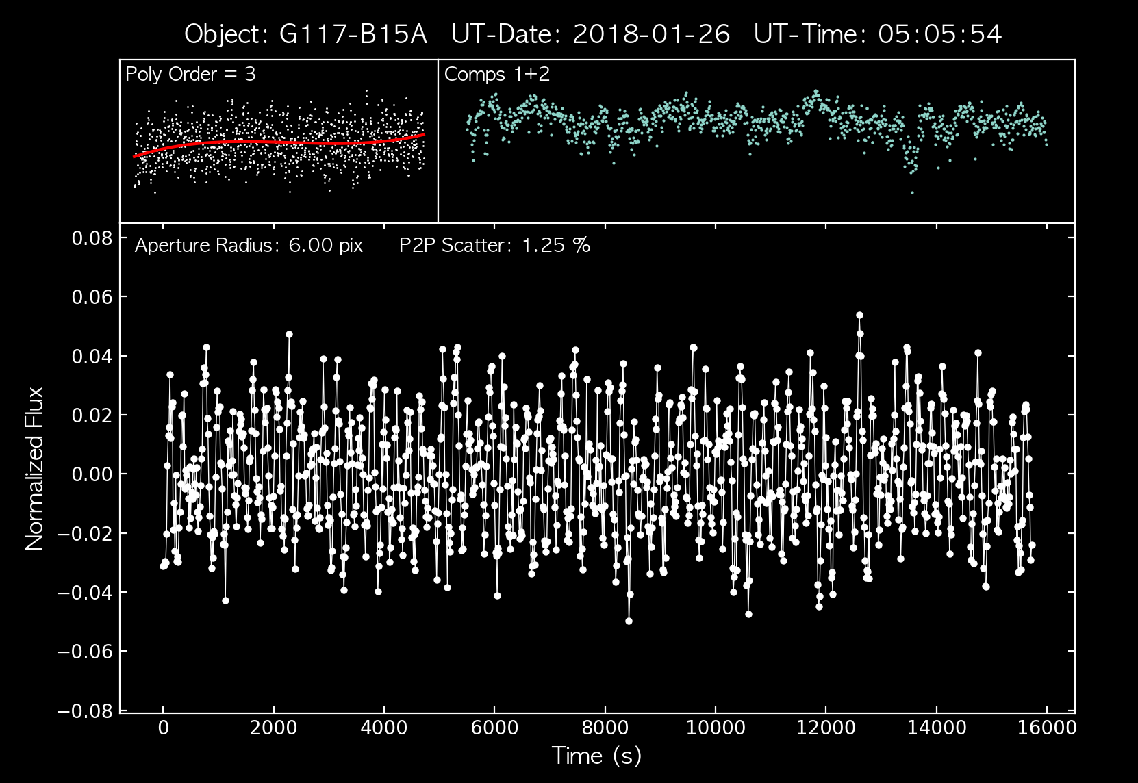
Task: Click the UT-Time value 05:05:54
Action: (939, 34)
